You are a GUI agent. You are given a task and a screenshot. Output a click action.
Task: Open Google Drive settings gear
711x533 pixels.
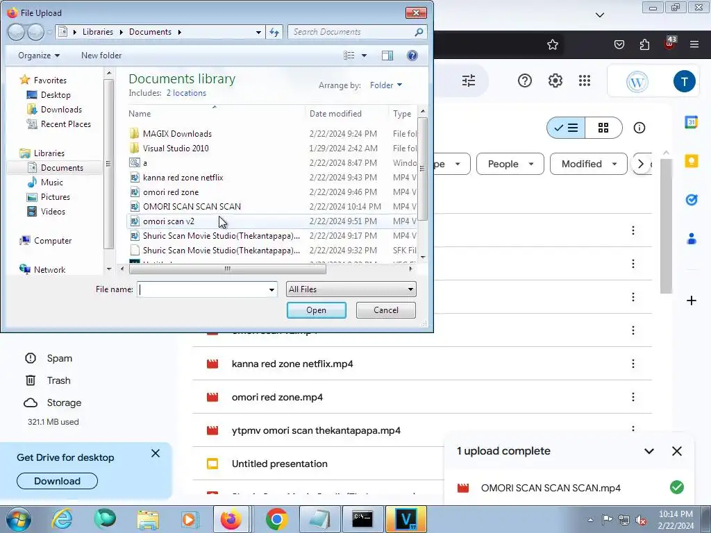click(x=555, y=81)
